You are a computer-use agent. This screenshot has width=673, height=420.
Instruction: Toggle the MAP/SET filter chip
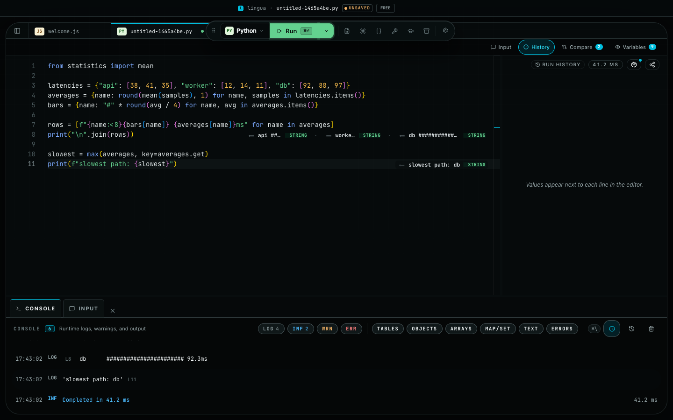pos(498,329)
